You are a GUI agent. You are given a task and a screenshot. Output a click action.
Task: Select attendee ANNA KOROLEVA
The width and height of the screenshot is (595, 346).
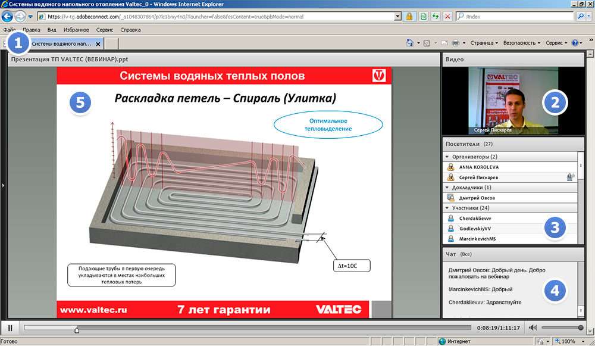510,167
